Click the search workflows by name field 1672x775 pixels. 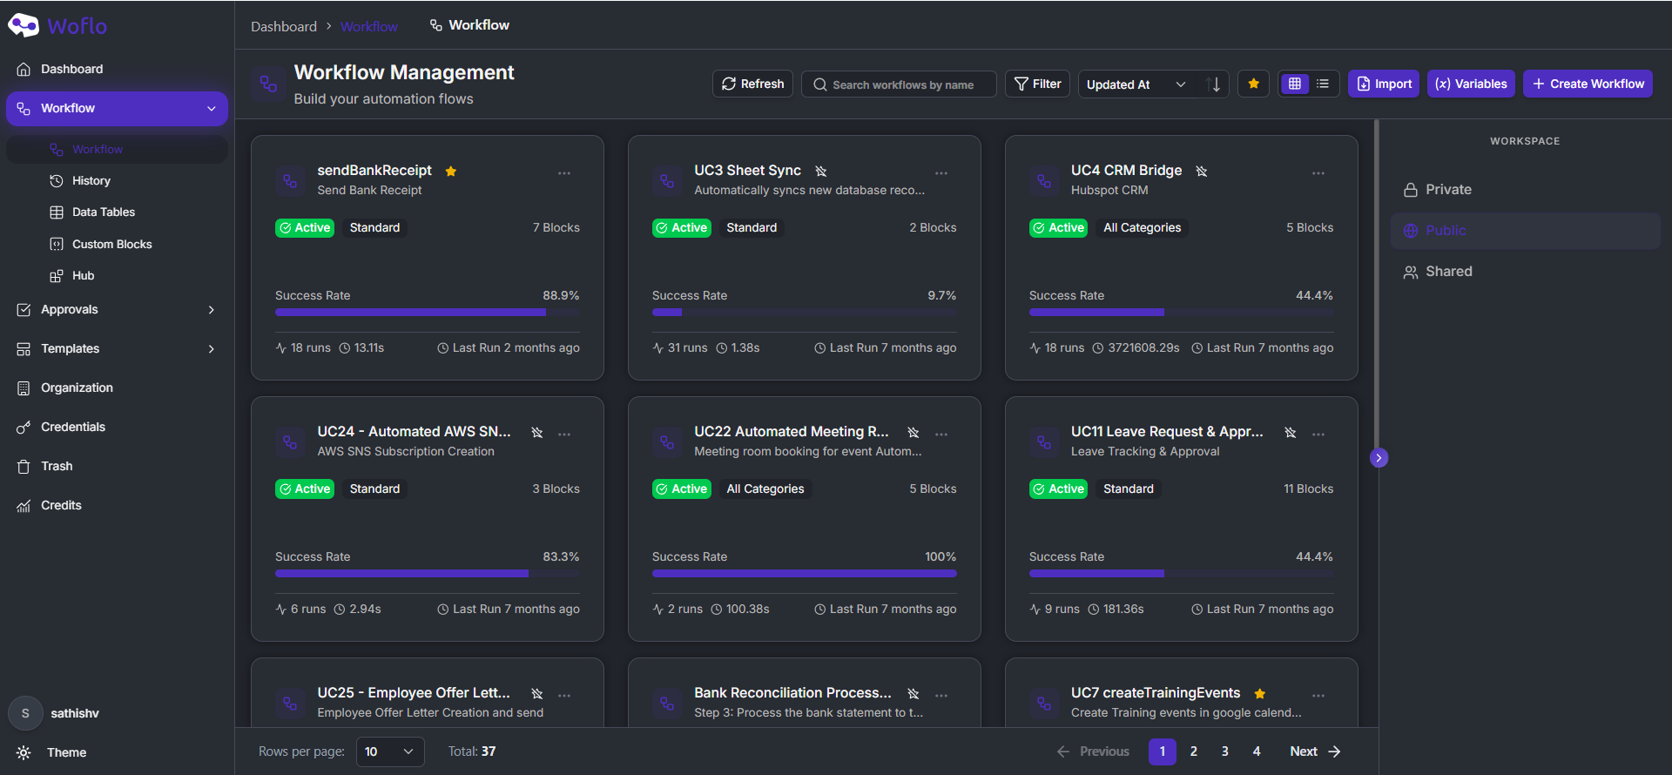(899, 84)
